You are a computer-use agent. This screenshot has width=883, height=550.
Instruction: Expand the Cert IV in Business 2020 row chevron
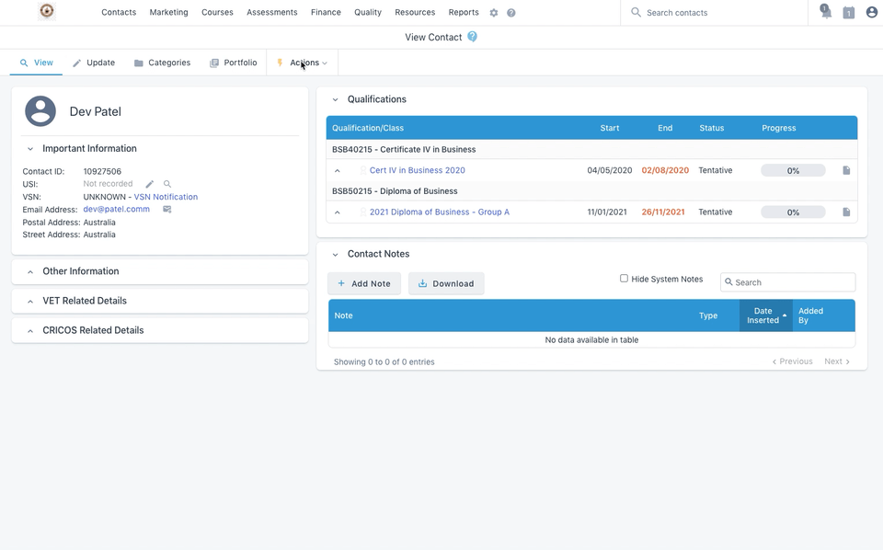click(x=338, y=170)
